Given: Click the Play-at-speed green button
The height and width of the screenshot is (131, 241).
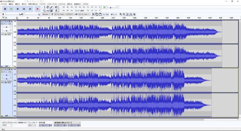Looking at the screenshot, I should tap(105, 7).
